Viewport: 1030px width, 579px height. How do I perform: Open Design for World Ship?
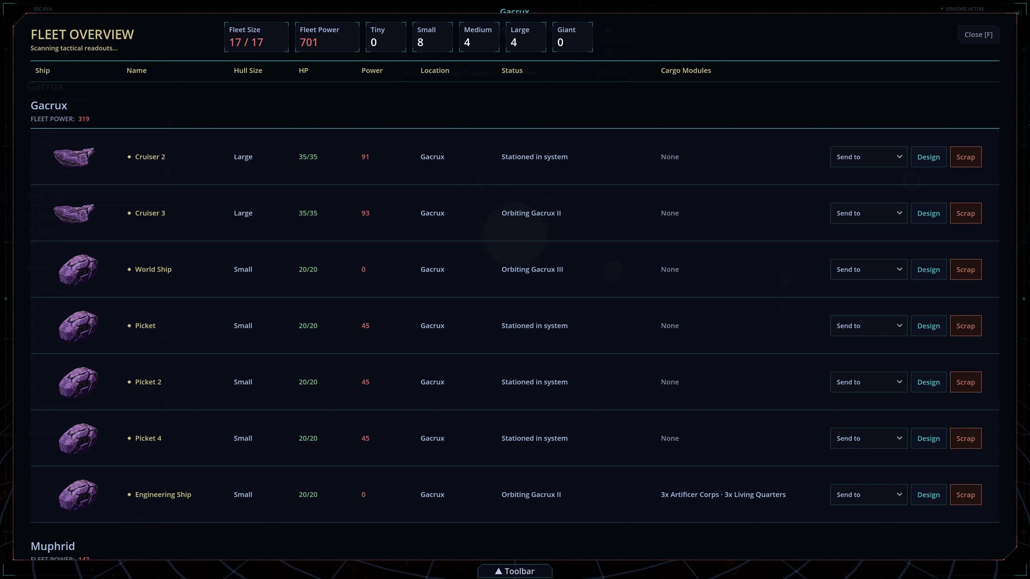[x=929, y=270]
